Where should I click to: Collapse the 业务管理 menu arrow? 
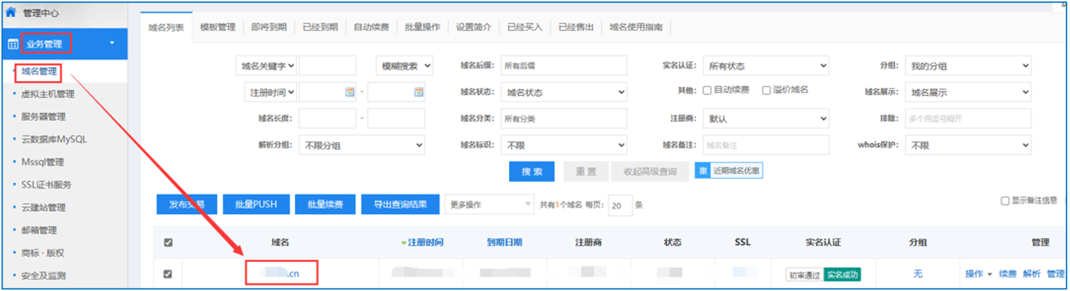point(112,43)
